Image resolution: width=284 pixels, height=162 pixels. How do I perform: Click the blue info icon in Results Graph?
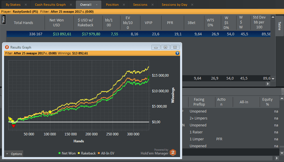point(177,53)
